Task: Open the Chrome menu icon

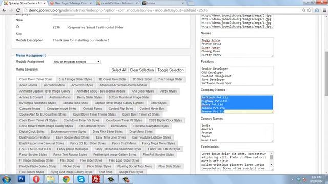Action: coord(324,10)
